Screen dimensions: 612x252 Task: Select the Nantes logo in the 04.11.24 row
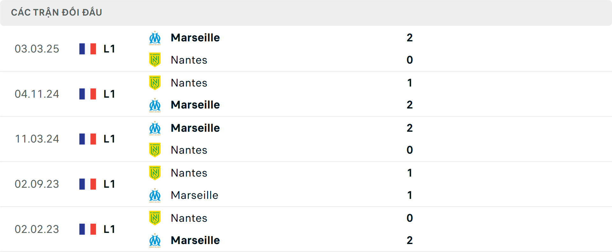click(x=155, y=83)
